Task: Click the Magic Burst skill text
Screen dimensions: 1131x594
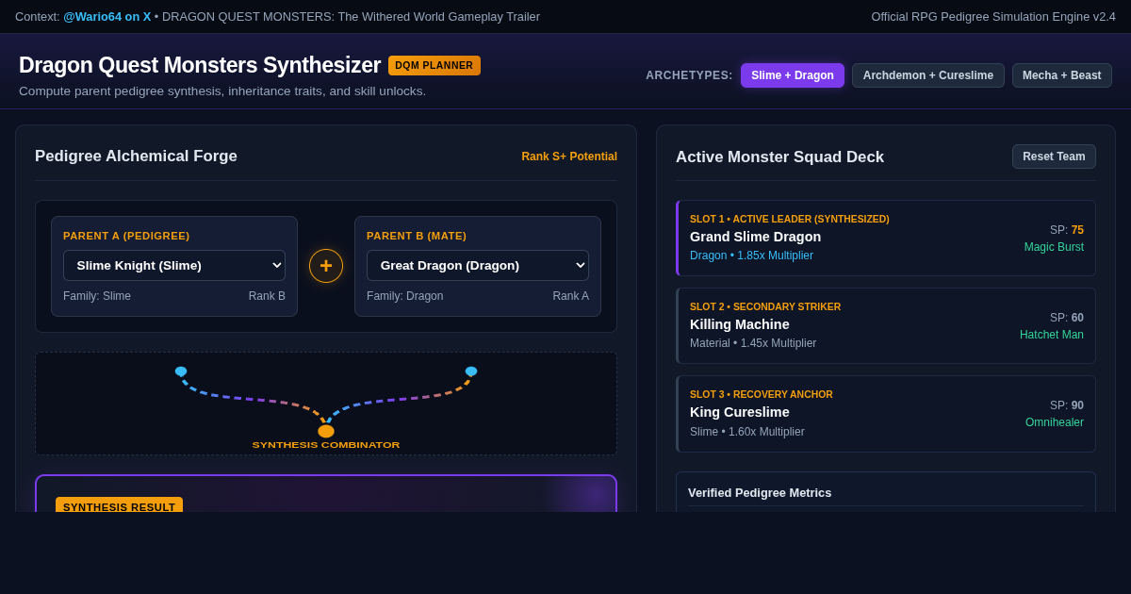Action: point(1054,247)
